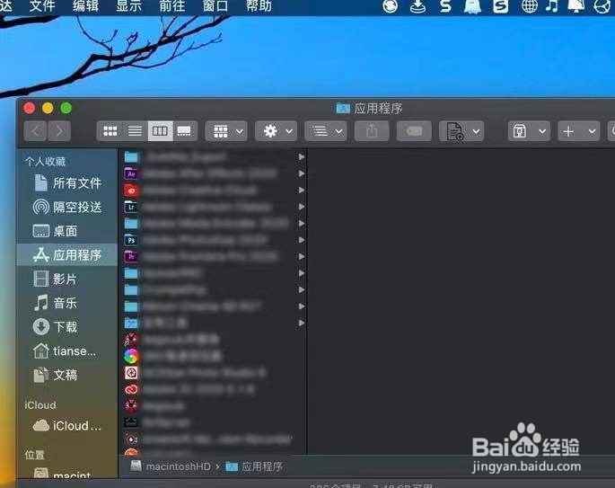This screenshot has width=615, height=488.
Task: Click macintoshHD in the path bar
Action: 171,466
